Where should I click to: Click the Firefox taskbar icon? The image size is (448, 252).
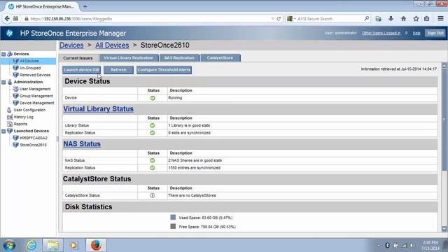[97, 245]
